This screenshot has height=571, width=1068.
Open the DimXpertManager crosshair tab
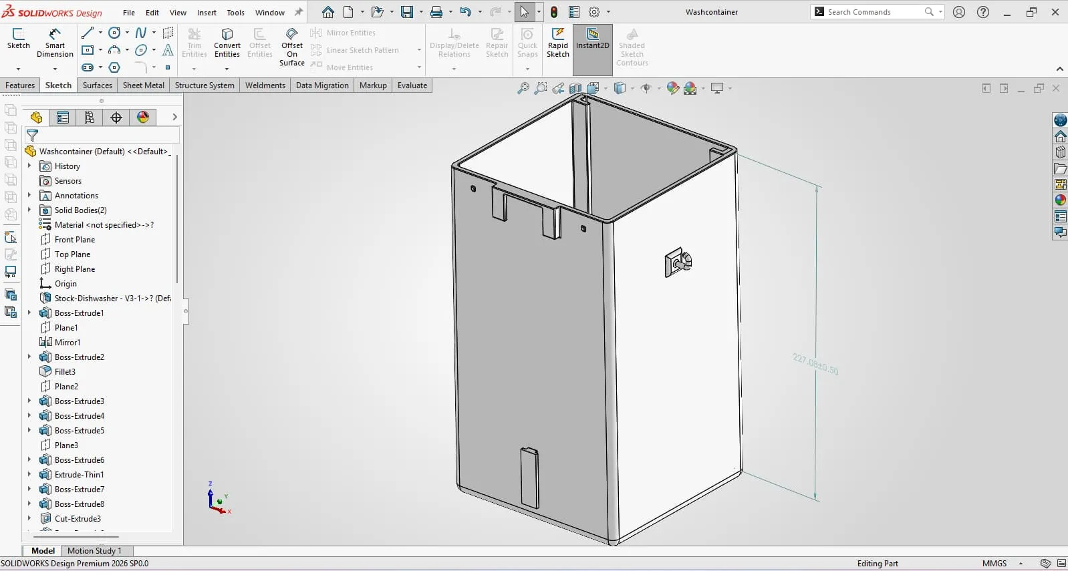[116, 118]
